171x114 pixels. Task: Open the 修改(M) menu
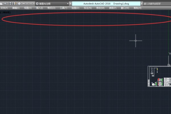(101, 8)
